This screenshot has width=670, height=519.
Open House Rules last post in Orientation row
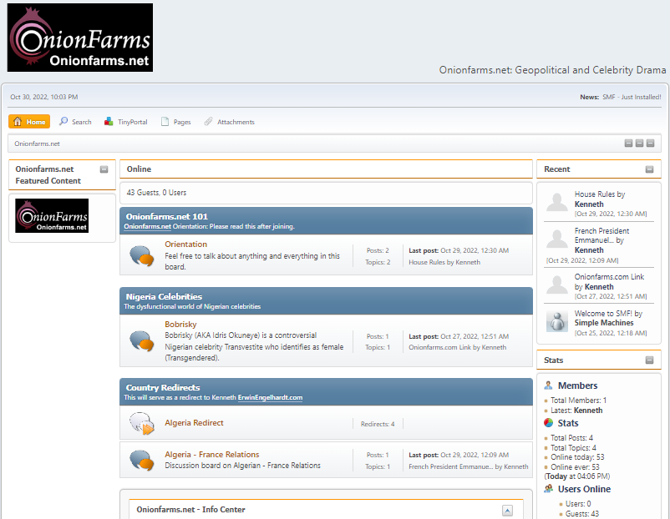pos(427,262)
